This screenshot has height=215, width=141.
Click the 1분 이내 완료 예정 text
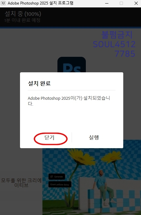tap(22, 20)
